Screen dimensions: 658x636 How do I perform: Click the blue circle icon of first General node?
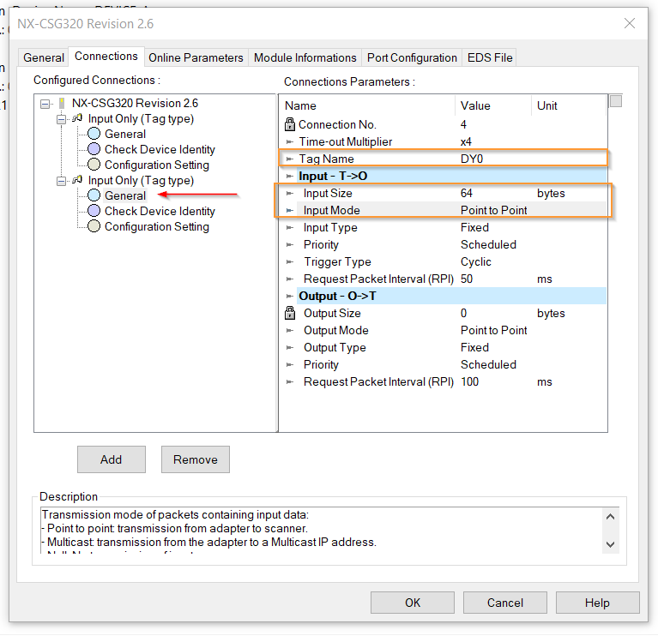(x=94, y=134)
